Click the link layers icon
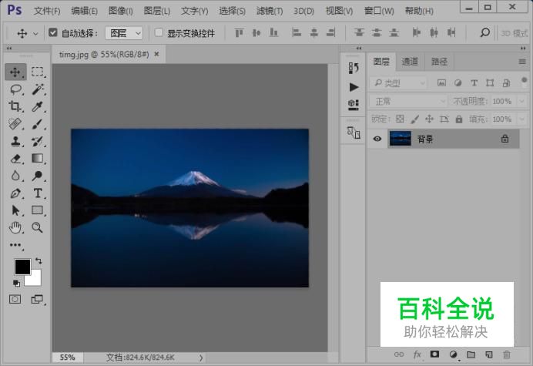This screenshot has width=533, height=366. tap(399, 354)
